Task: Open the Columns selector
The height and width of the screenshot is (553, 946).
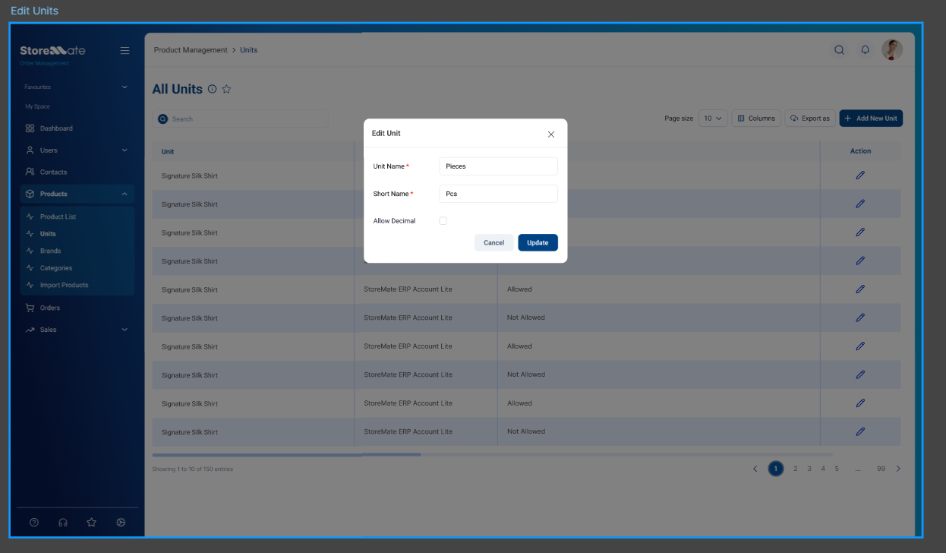Action: coord(756,118)
